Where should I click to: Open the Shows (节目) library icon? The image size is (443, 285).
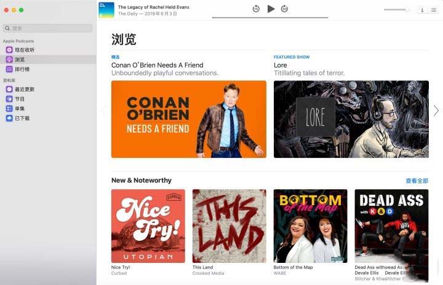9,99
